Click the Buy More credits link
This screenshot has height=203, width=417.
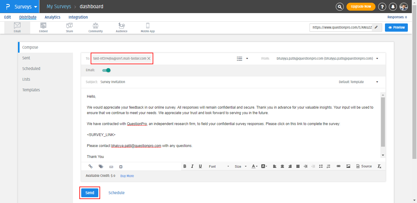(x=127, y=176)
